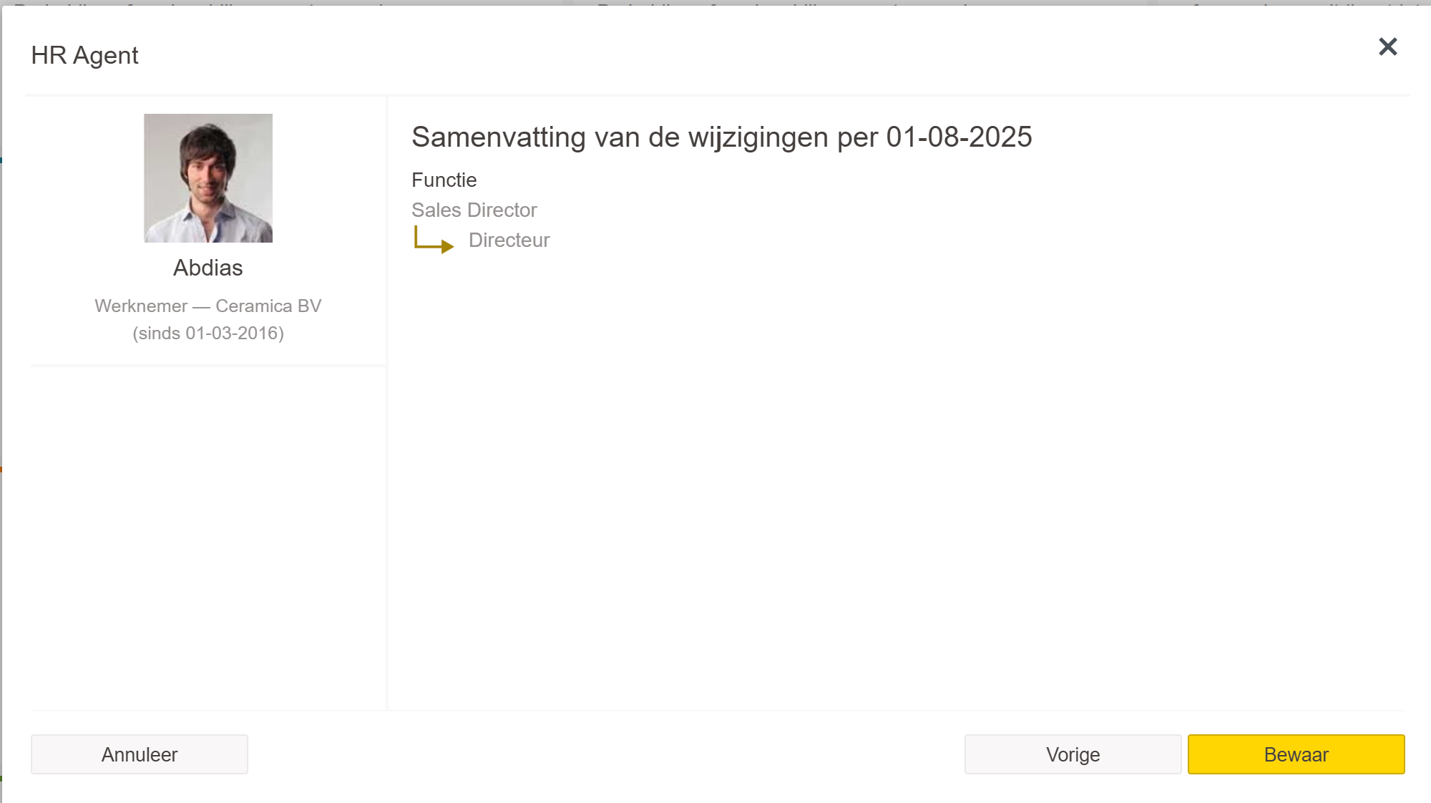
Task: Click the HR Agent dialog title
Action: click(84, 55)
